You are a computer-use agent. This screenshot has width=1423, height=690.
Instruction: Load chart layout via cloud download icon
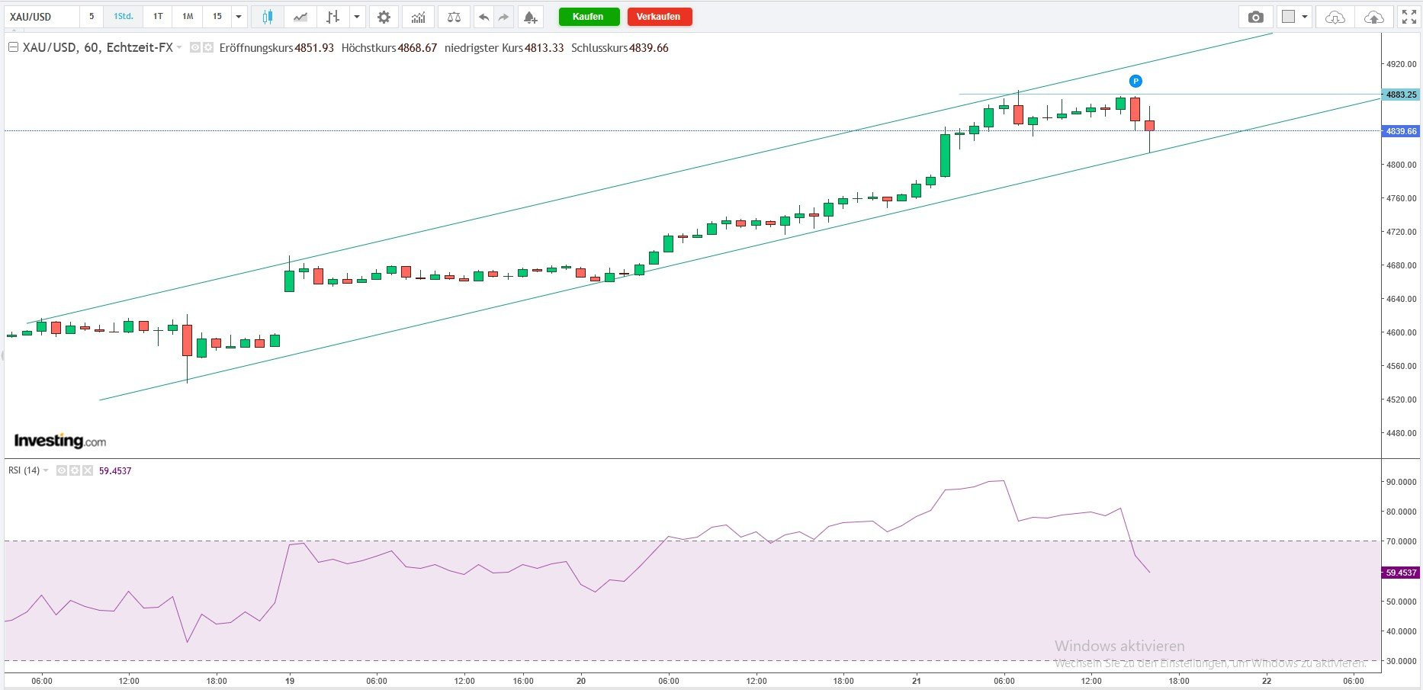pyautogui.click(x=1335, y=17)
